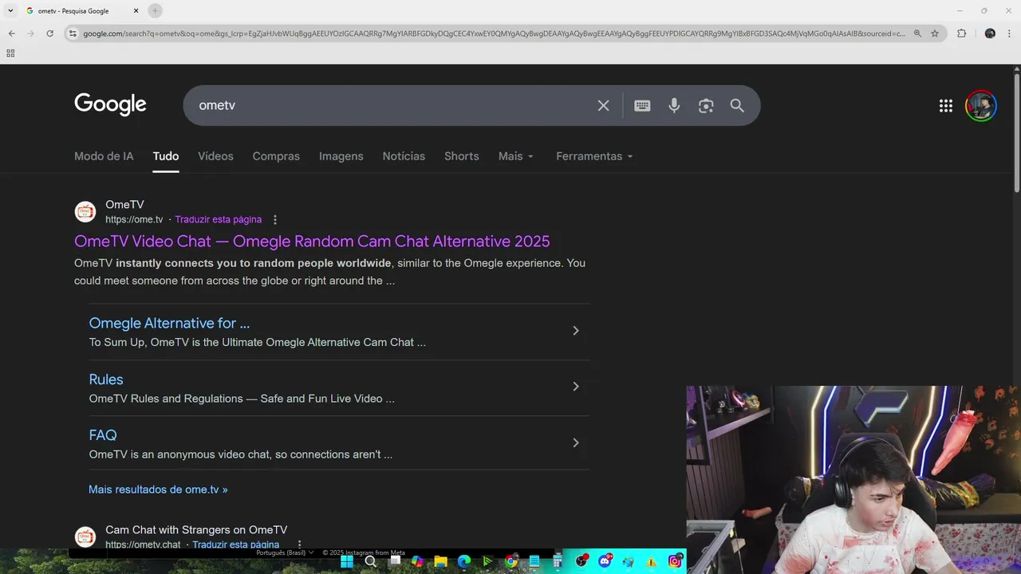Click Traduzir esta página for ometv.chat
The width and height of the screenshot is (1021, 574).
pos(235,545)
